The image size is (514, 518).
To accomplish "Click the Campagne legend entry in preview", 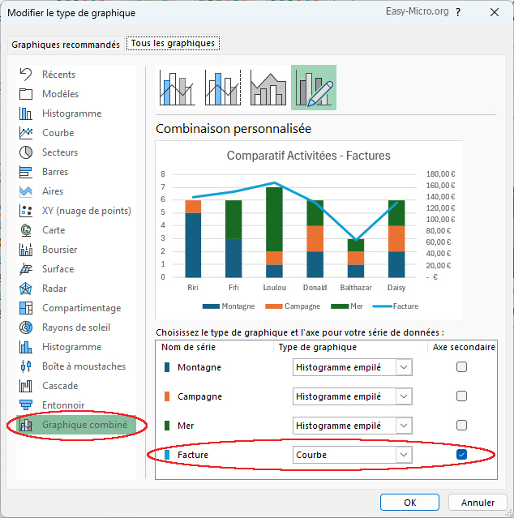I will pos(293,306).
